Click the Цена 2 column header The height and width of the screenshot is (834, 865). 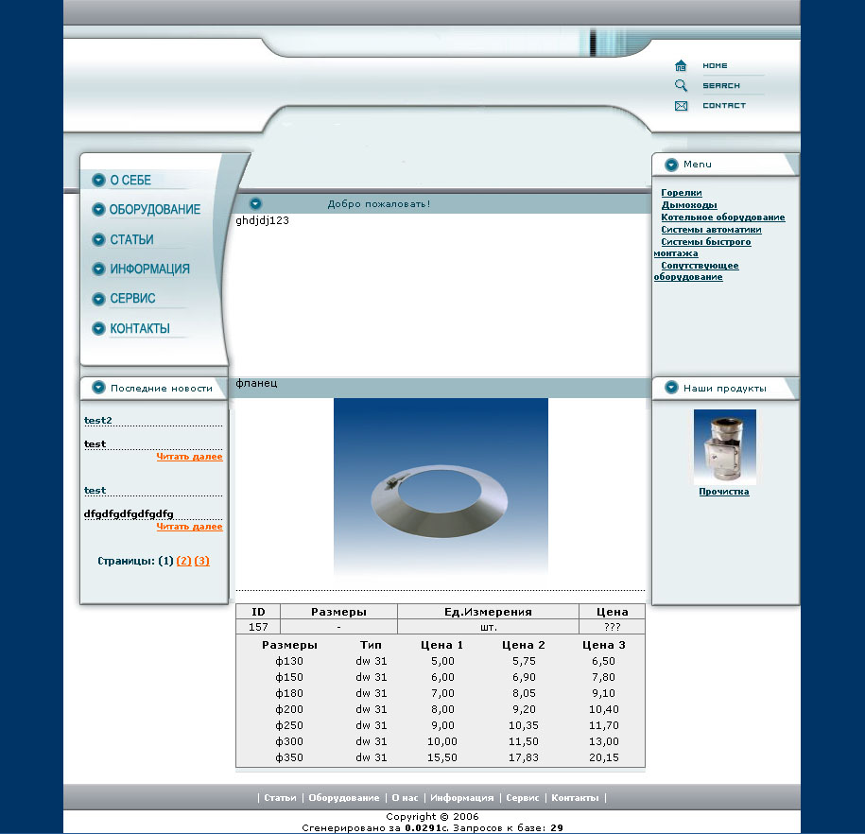click(x=523, y=645)
